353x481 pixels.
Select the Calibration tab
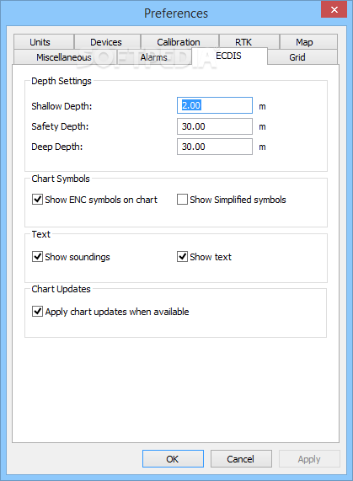point(179,42)
